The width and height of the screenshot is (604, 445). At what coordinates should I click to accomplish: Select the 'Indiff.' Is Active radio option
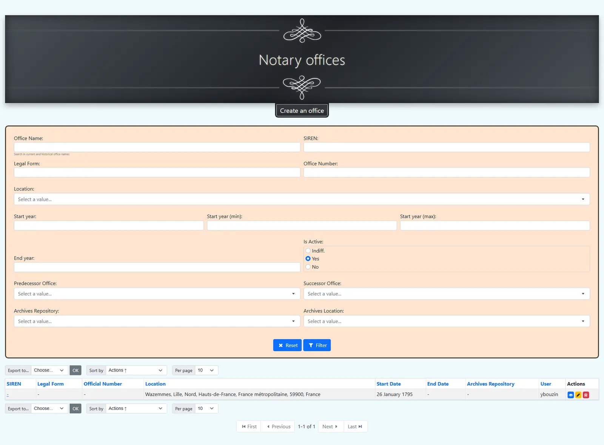click(308, 251)
